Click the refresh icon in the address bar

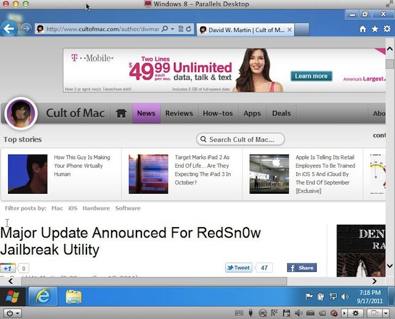click(188, 29)
